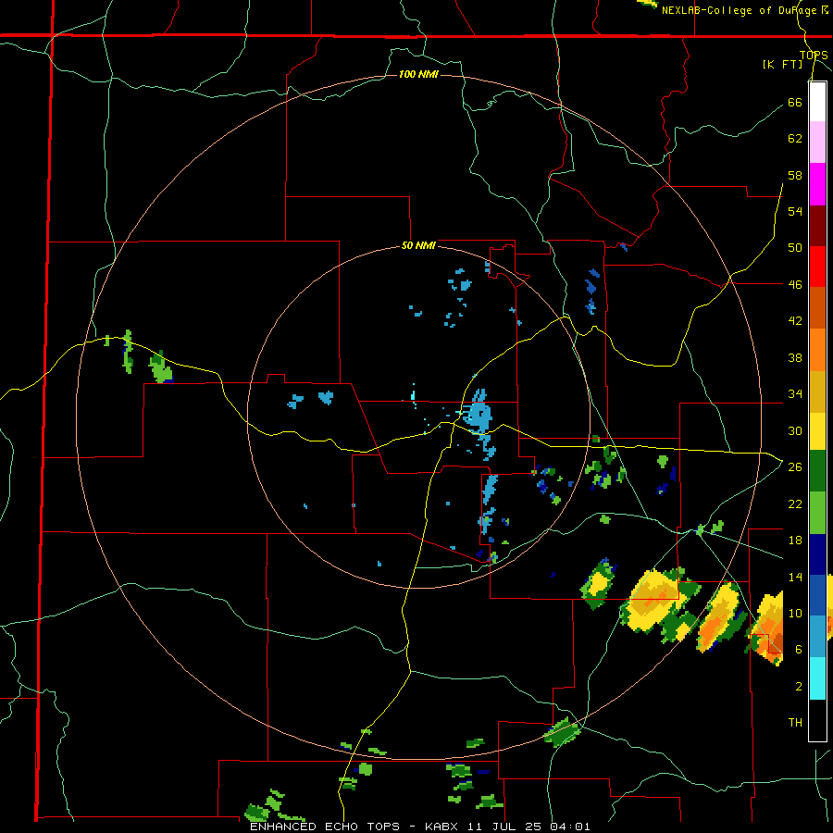Click the 'TOPS' legend title
Image resolution: width=833 pixels, height=833 pixels.
pyautogui.click(x=814, y=56)
